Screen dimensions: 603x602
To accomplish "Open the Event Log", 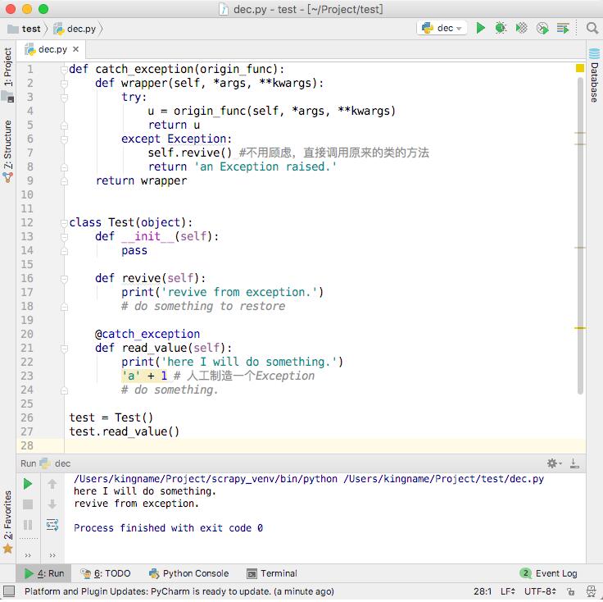I will click(548, 574).
